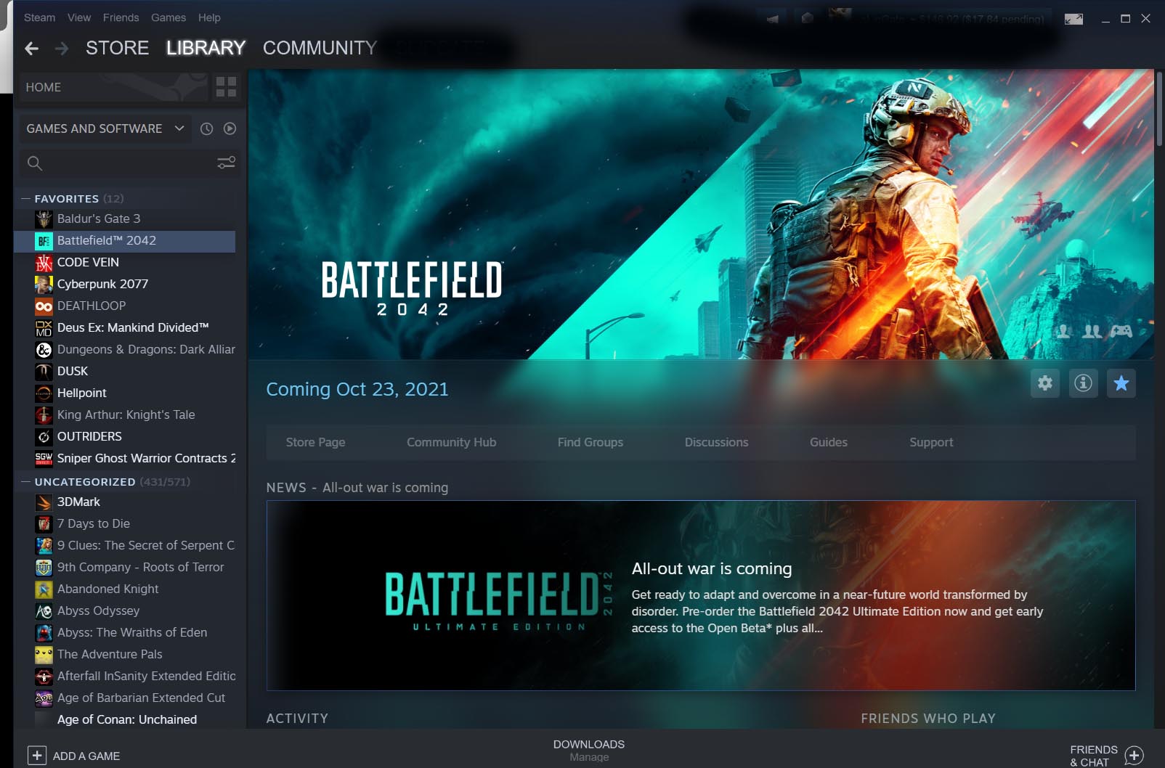
Task: Open the Guides link
Action: pyautogui.click(x=829, y=442)
